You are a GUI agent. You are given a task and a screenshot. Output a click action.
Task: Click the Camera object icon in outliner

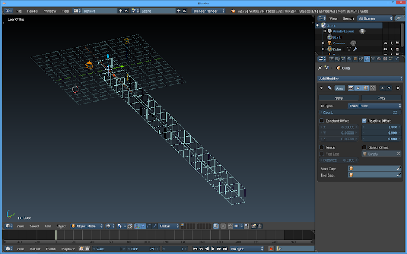click(328, 43)
